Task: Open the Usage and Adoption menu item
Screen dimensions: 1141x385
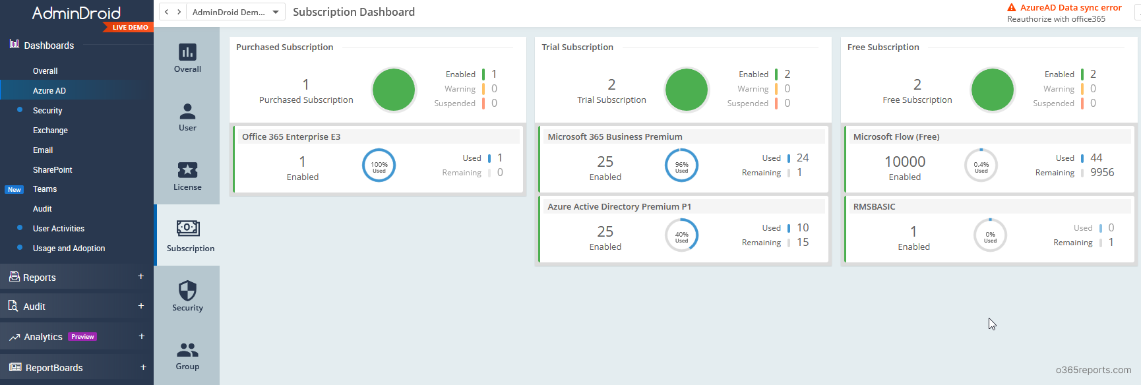Action: [69, 249]
